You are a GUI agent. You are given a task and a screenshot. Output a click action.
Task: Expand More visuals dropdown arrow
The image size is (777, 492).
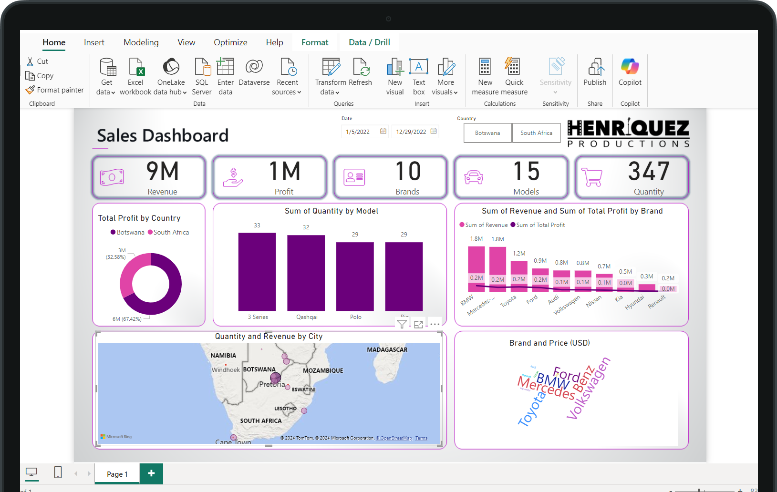click(x=456, y=93)
